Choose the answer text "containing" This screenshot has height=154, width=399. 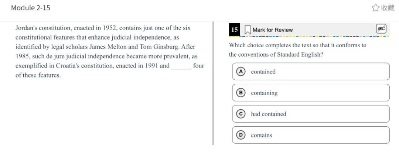point(264,93)
